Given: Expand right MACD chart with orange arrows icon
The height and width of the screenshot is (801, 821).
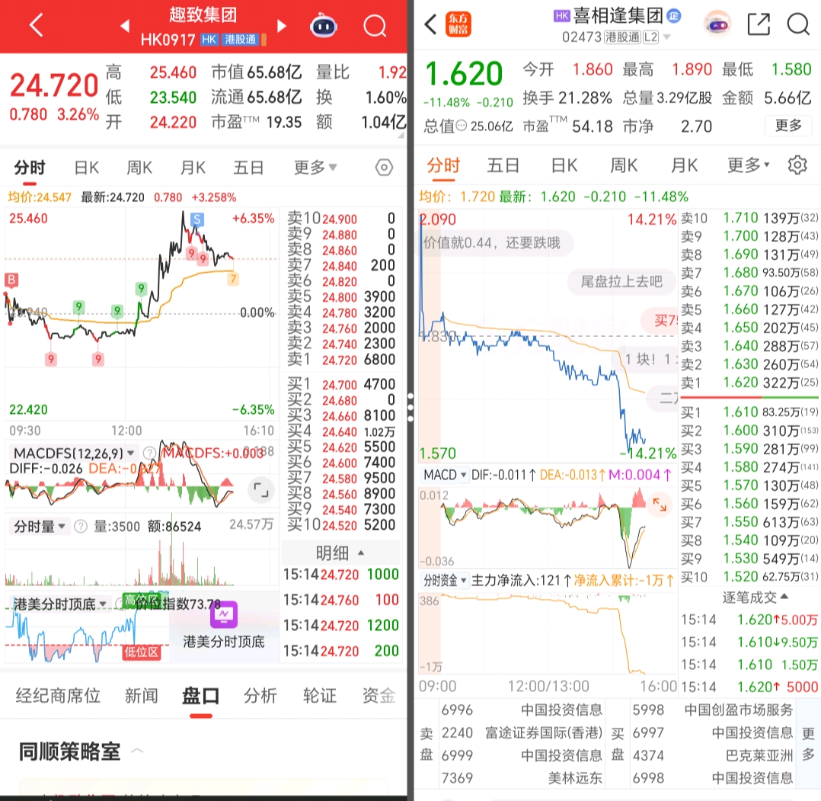Looking at the screenshot, I should [660, 505].
